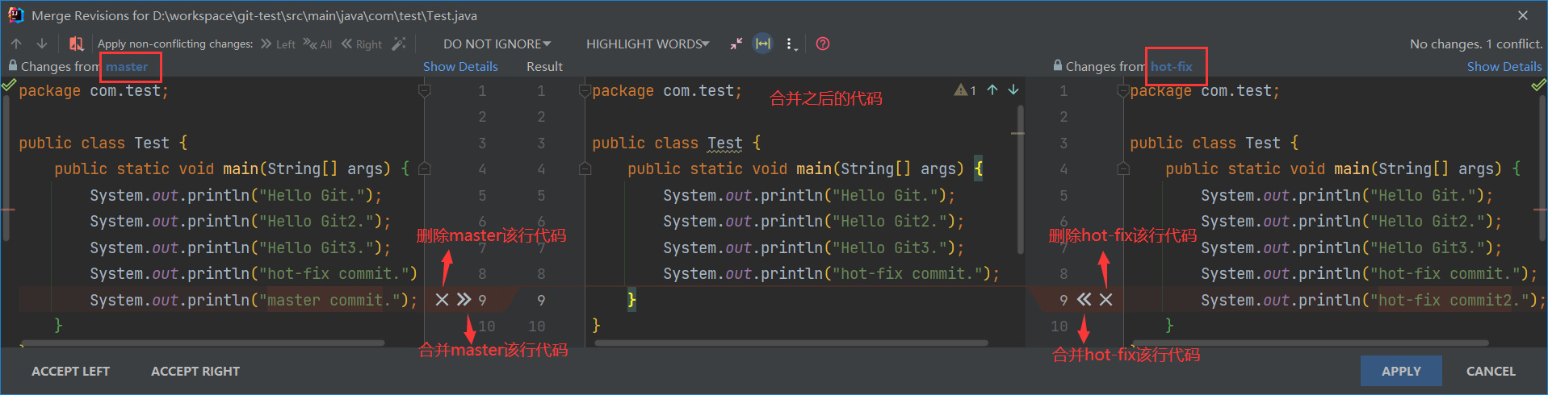Open the three-dots settings menu
This screenshot has width=1548, height=395.
791,44
